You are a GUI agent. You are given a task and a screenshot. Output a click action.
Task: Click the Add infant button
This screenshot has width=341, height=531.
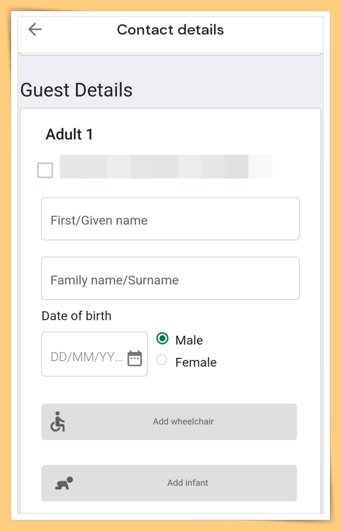click(170, 482)
